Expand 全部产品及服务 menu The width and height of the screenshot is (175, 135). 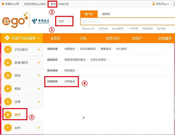(x=22, y=38)
